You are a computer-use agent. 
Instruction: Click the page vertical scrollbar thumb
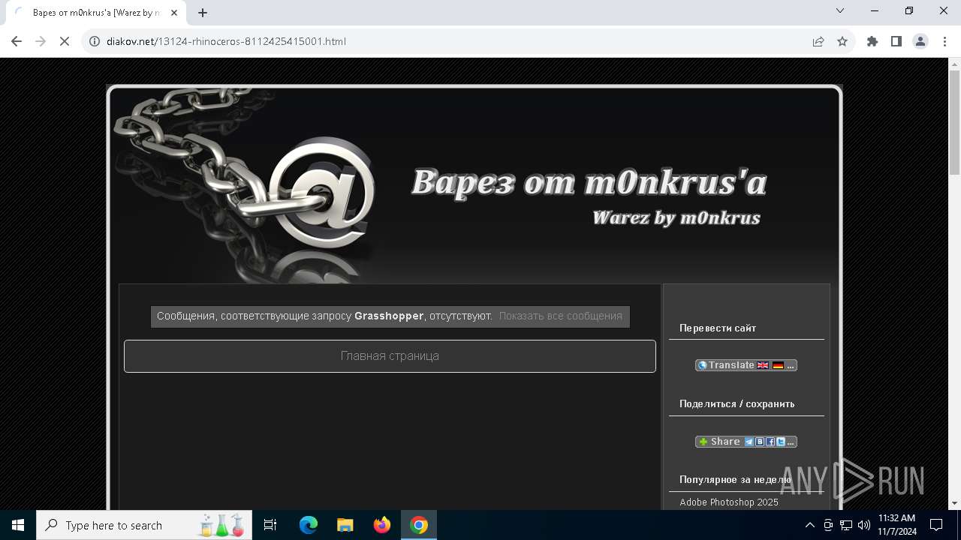pyautogui.click(x=954, y=123)
